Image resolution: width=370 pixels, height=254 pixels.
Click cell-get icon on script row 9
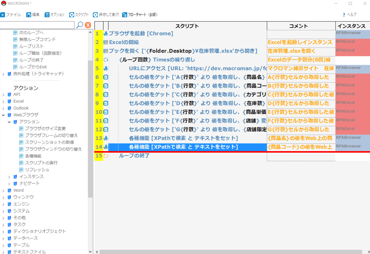[106, 103]
